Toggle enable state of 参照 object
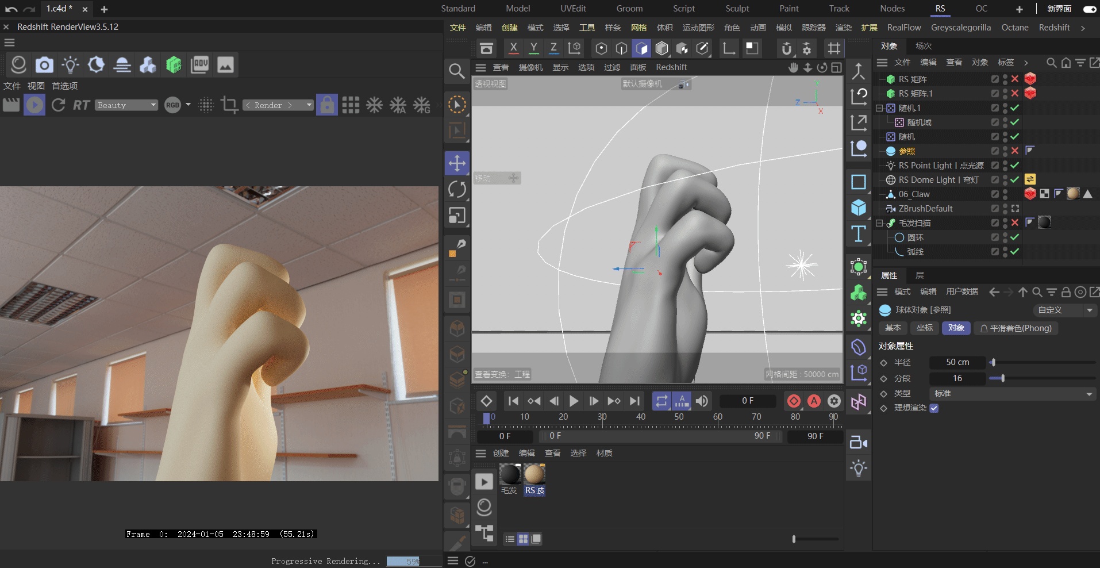The width and height of the screenshot is (1100, 568). point(1015,151)
